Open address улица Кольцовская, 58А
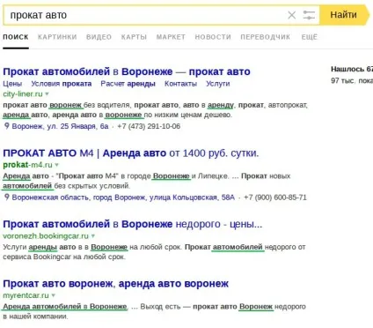The height and width of the screenshot is (328, 373). [x=123, y=198]
